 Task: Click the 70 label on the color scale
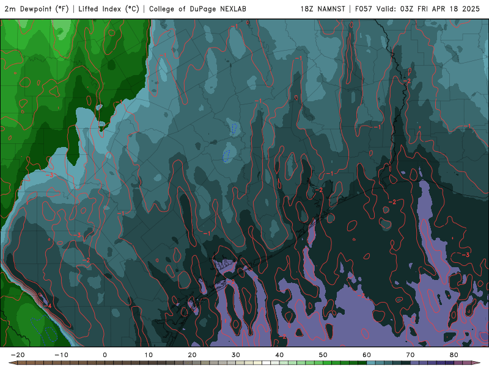pos(410,355)
